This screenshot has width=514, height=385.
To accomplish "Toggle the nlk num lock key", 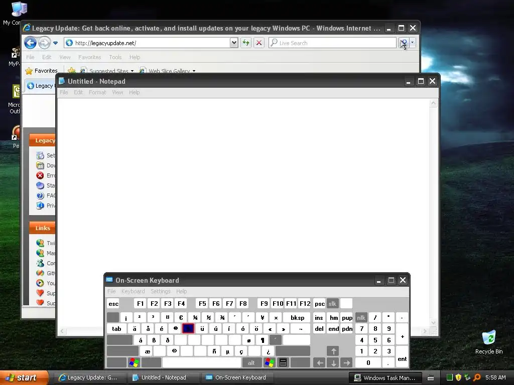I will click(361, 317).
